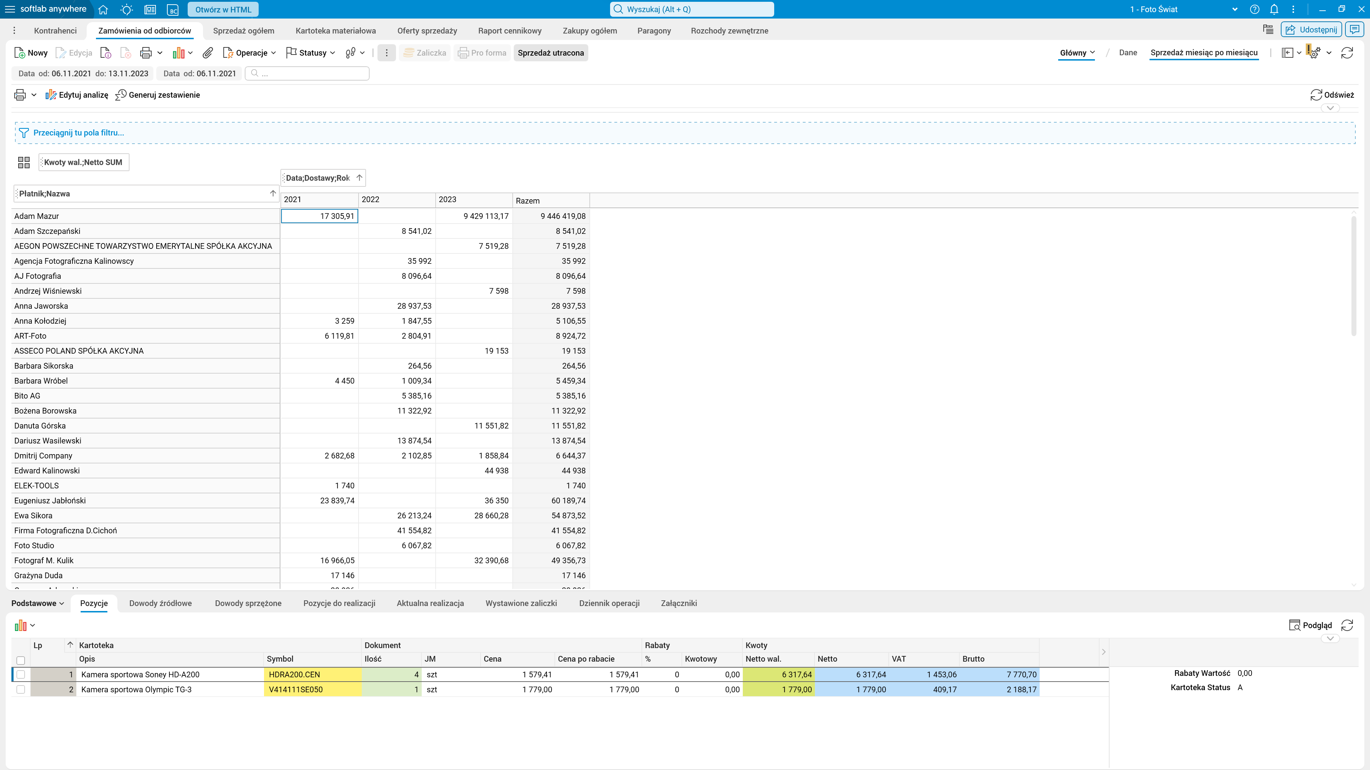Toggle the brightness theme icon
Viewport: 1370px width, 770px height.
[127, 10]
